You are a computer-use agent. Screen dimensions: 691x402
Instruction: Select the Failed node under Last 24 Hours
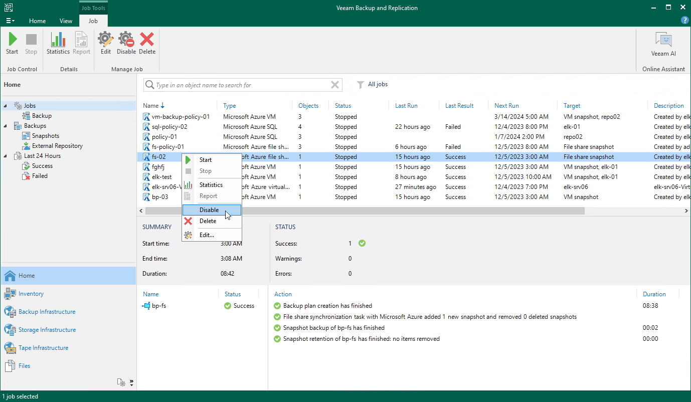[40, 176]
